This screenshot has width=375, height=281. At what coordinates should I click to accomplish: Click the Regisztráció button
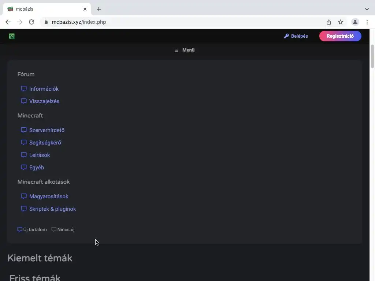[340, 36]
